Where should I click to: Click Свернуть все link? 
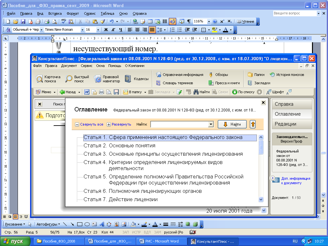92,124
